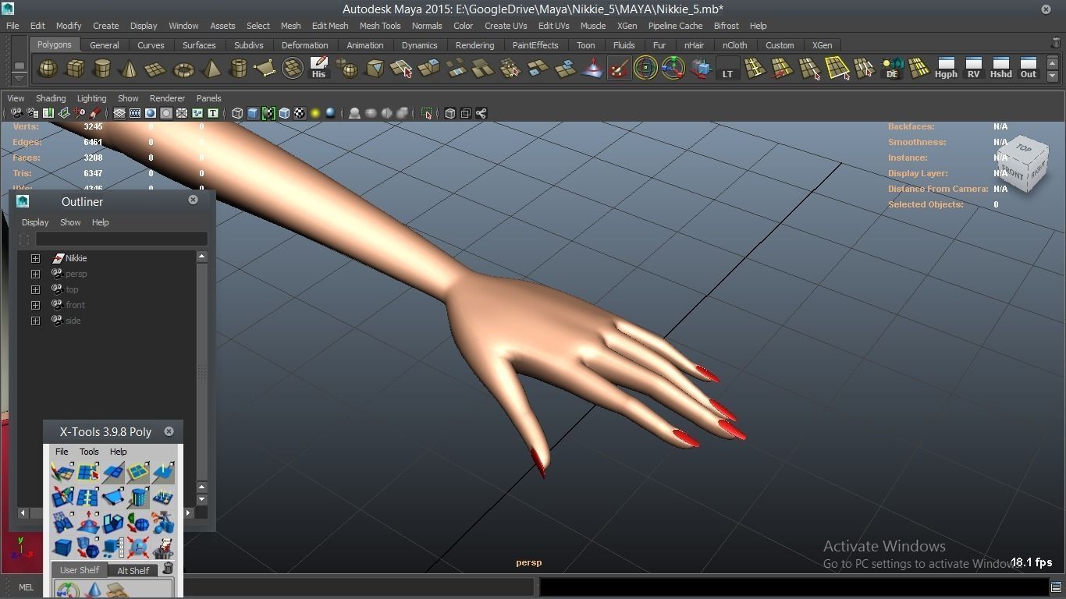The width and height of the screenshot is (1066, 599).
Task: Expand the top camera node
Action: click(35, 289)
